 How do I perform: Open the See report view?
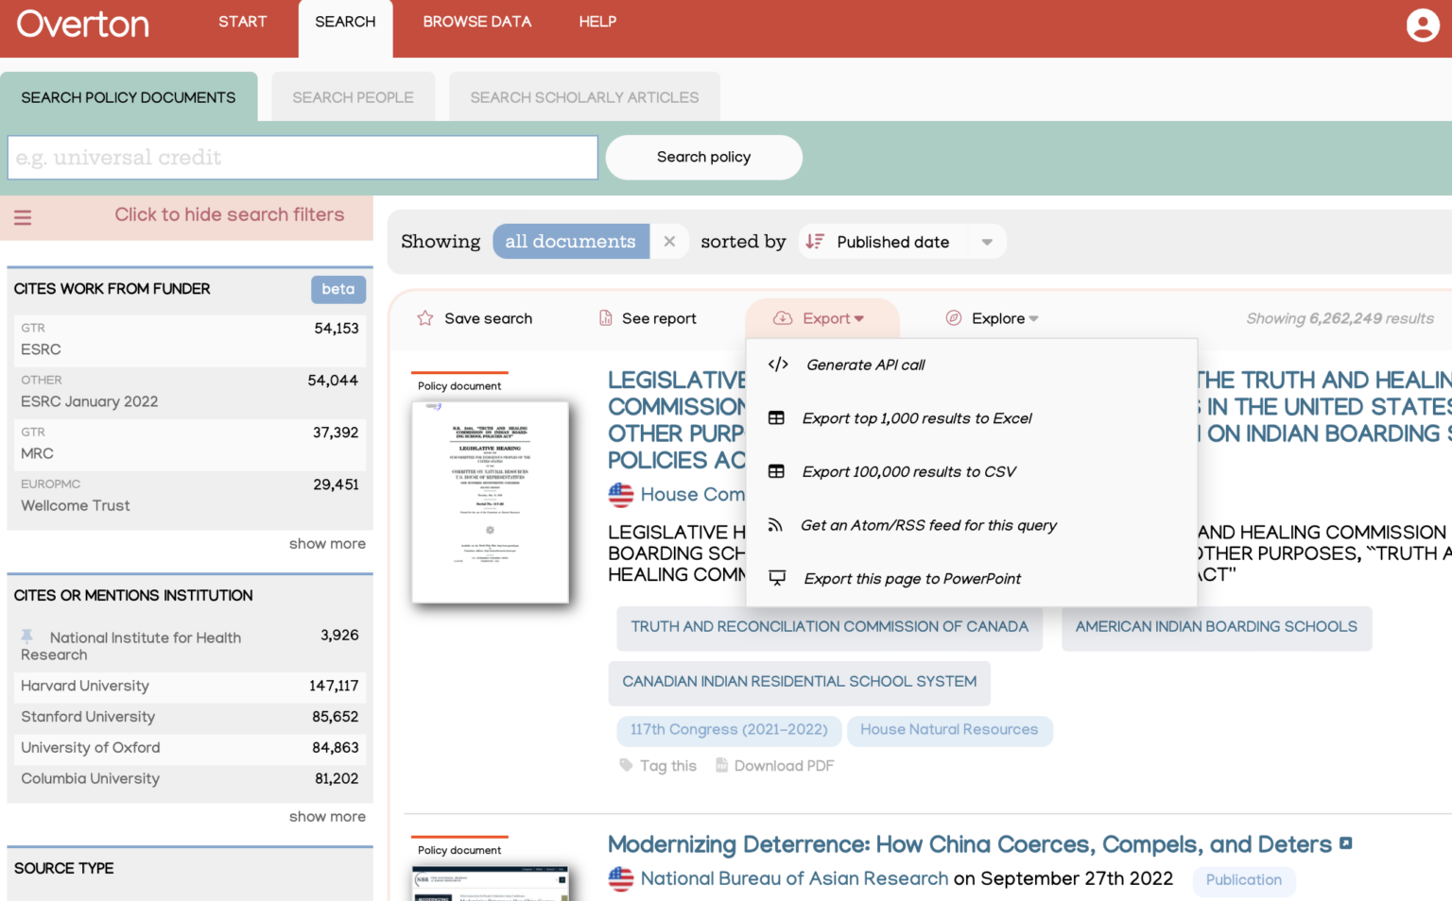(648, 318)
